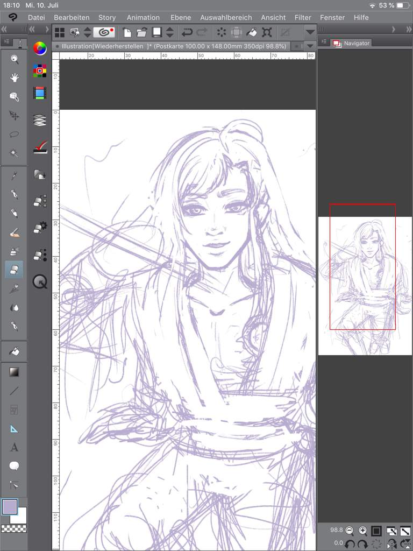Click the four-square grid icon in command bar
The height and width of the screenshot is (551, 413).
point(60,32)
